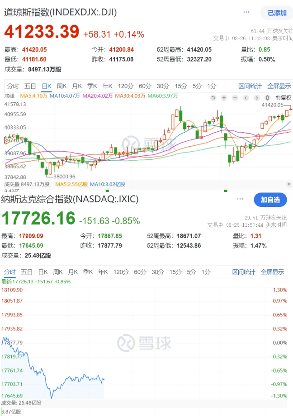Close the Dow volume panel with x icon
The width and height of the screenshot is (293, 416).
point(289,184)
